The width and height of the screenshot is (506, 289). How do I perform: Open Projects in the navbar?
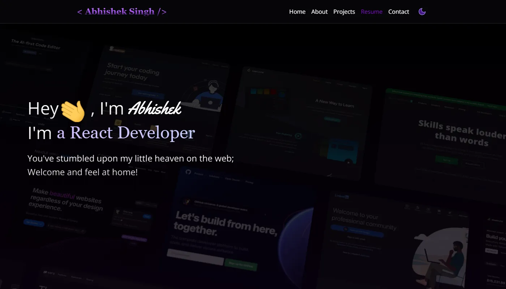pos(344,12)
